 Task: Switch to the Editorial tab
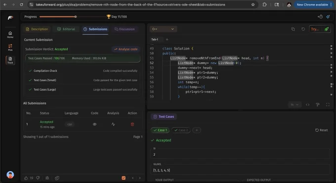click(x=66, y=29)
